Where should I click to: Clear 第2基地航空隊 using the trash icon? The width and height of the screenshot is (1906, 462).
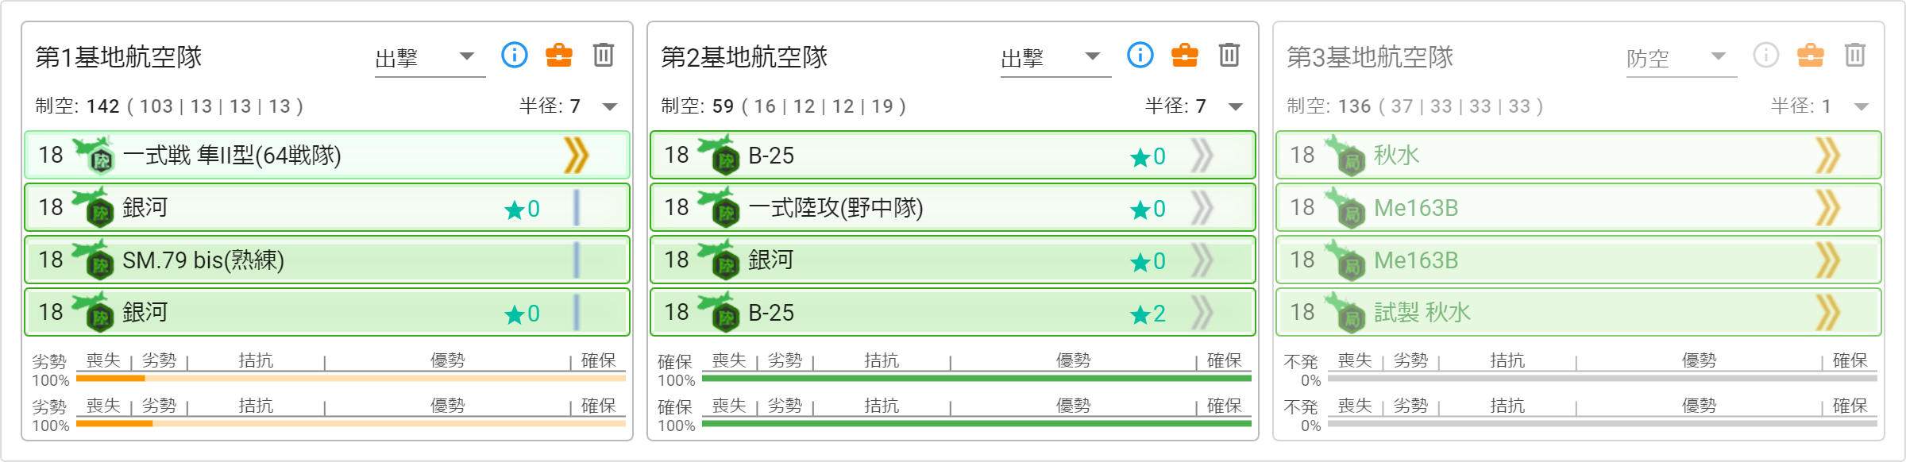(x=1229, y=55)
